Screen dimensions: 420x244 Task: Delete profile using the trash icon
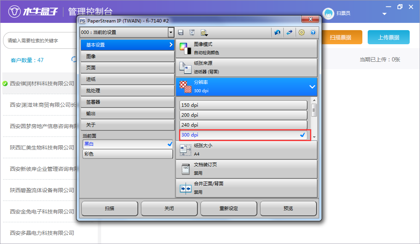192,32
